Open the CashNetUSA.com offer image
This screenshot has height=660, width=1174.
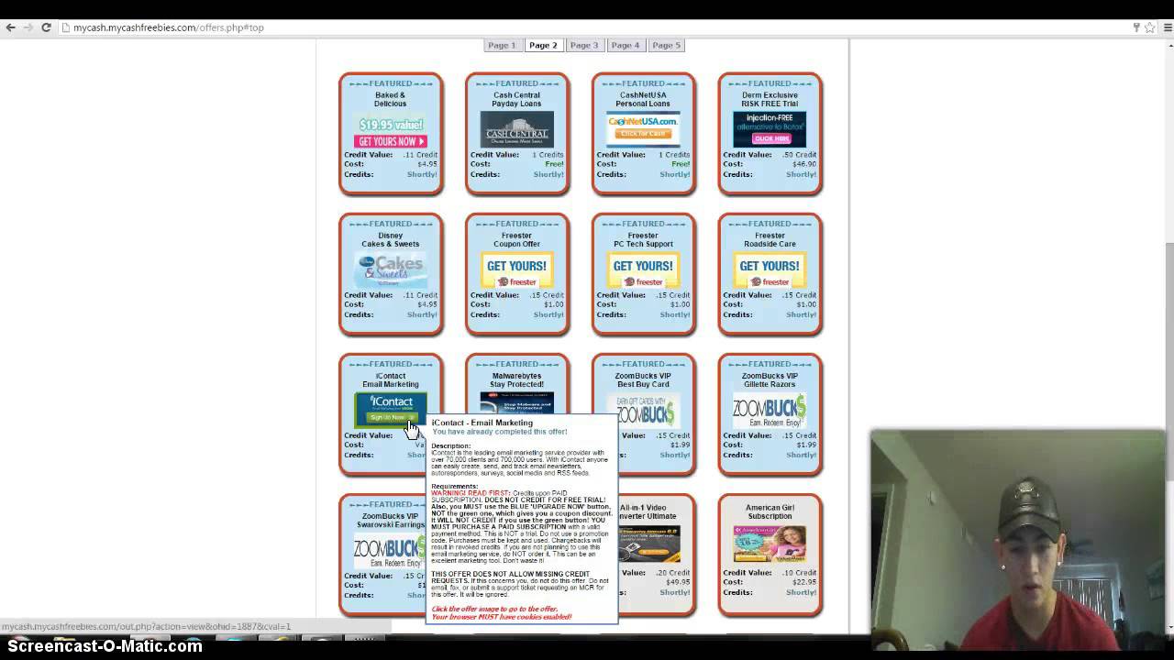pyautogui.click(x=644, y=130)
